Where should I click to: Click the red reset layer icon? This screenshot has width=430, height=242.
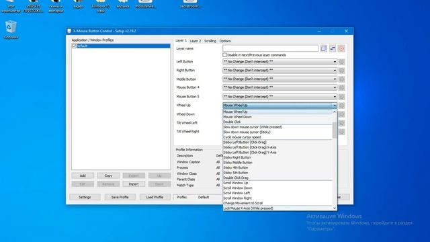click(x=341, y=48)
